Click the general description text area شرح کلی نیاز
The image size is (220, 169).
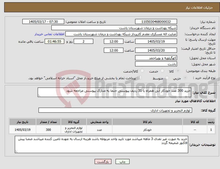[114, 92]
